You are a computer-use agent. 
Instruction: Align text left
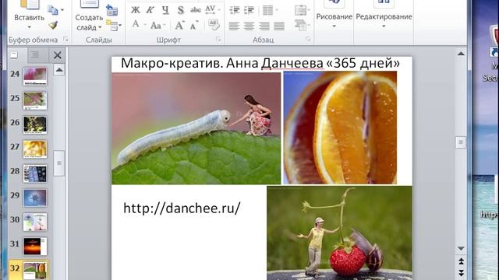pyautogui.click(x=234, y=26)
